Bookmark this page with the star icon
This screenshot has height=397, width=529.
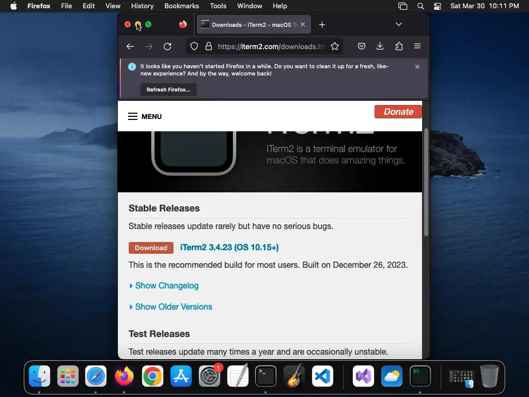point(335,46)
